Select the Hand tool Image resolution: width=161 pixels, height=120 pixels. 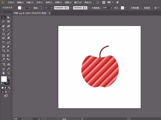pyautogui.click(x=3, y=73)
